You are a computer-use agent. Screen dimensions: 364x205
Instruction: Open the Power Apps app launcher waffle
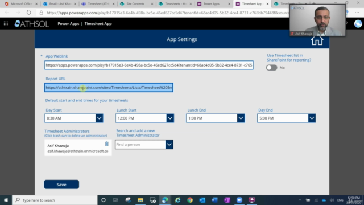click(6, 23)
